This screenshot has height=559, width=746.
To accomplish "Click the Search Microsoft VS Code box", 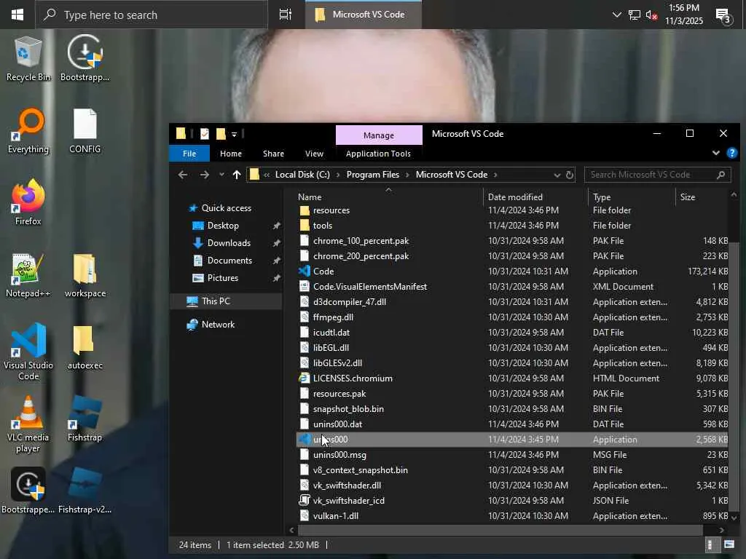I will click(x=658, y=175).
